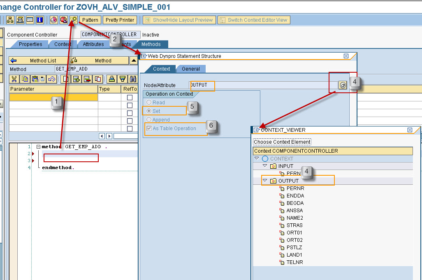
Task: Open the paste options dropdown arrow
Action: point(42,79)
